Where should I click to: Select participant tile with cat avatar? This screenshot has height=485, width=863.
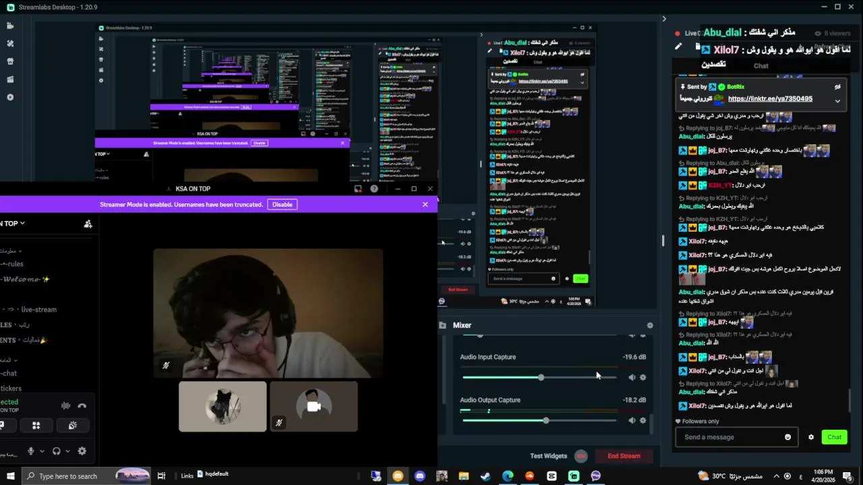tap(222, 406)
